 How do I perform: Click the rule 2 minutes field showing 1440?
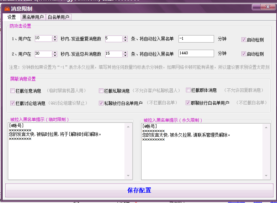click(196, 54)
